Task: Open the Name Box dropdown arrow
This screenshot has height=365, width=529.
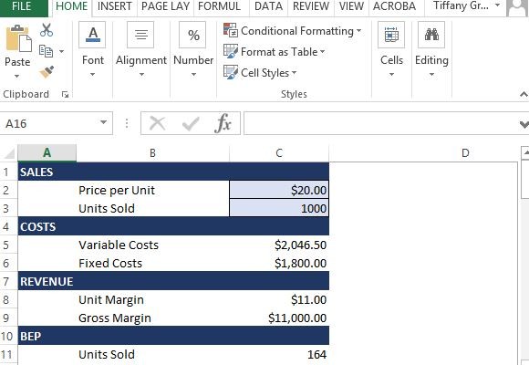Action: [x=104, y=122]
